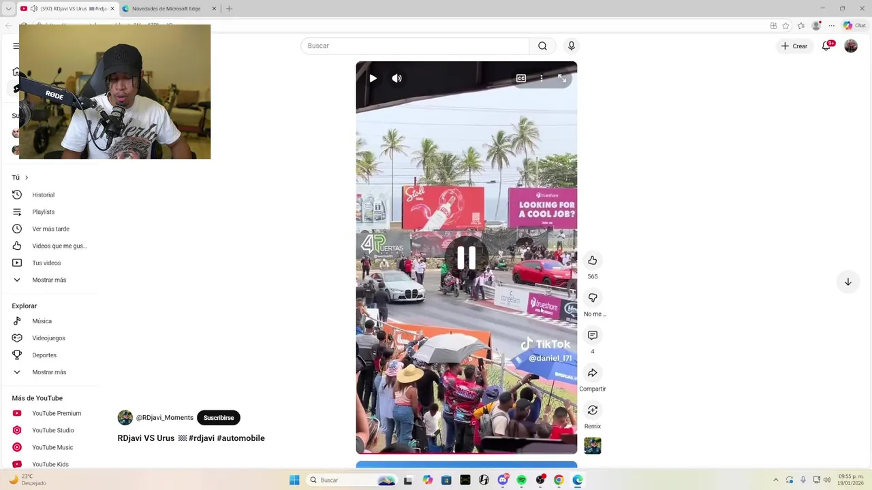Open Spotify from the taskbar
The image size is (872, 490).
pyautogui.click(x=521, y=480)
